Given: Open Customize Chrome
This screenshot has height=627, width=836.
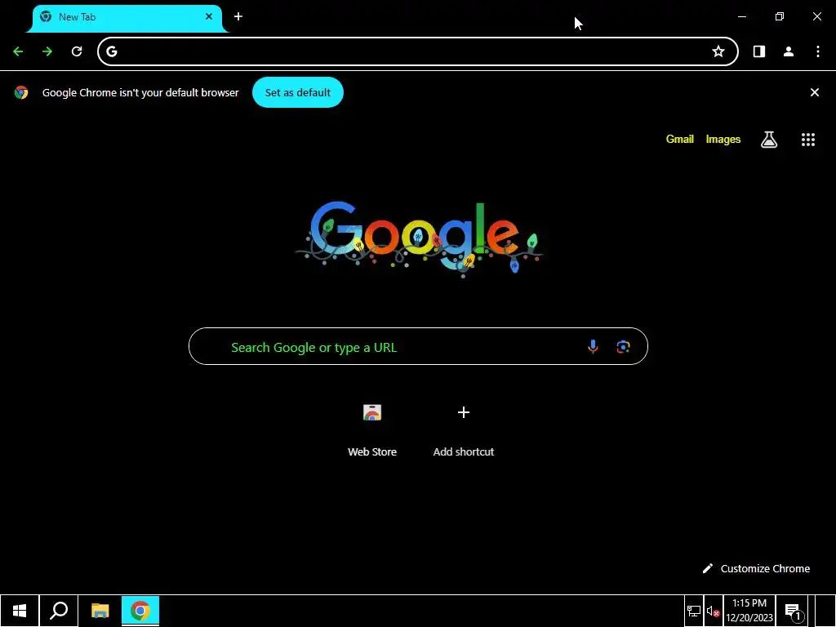Looking at the screenshot, I should tap(756, 568).
